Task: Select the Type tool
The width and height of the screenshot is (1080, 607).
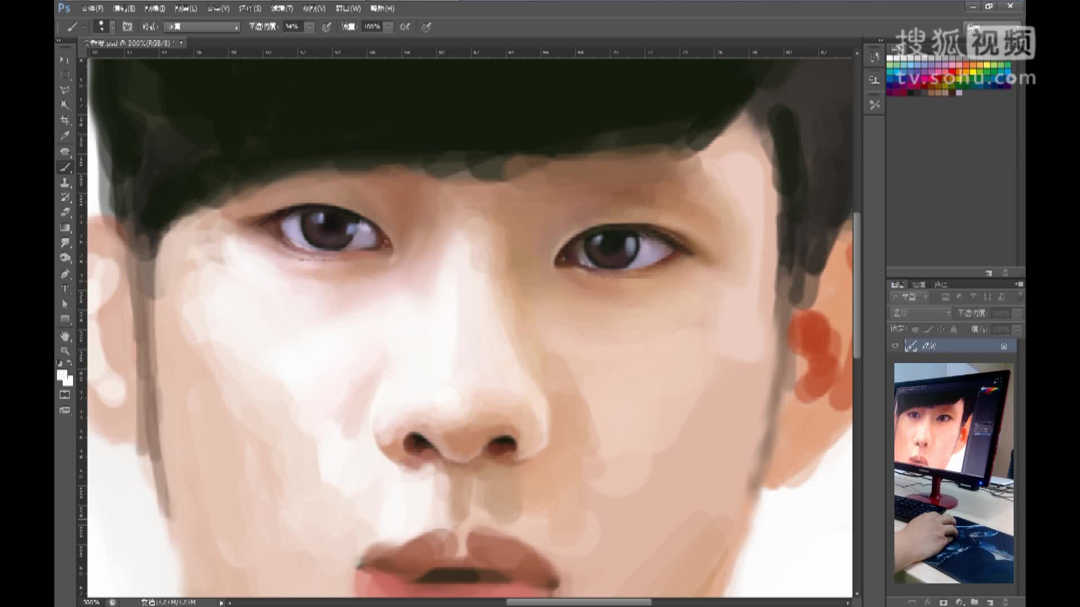Action: click(x=65, y=289)
